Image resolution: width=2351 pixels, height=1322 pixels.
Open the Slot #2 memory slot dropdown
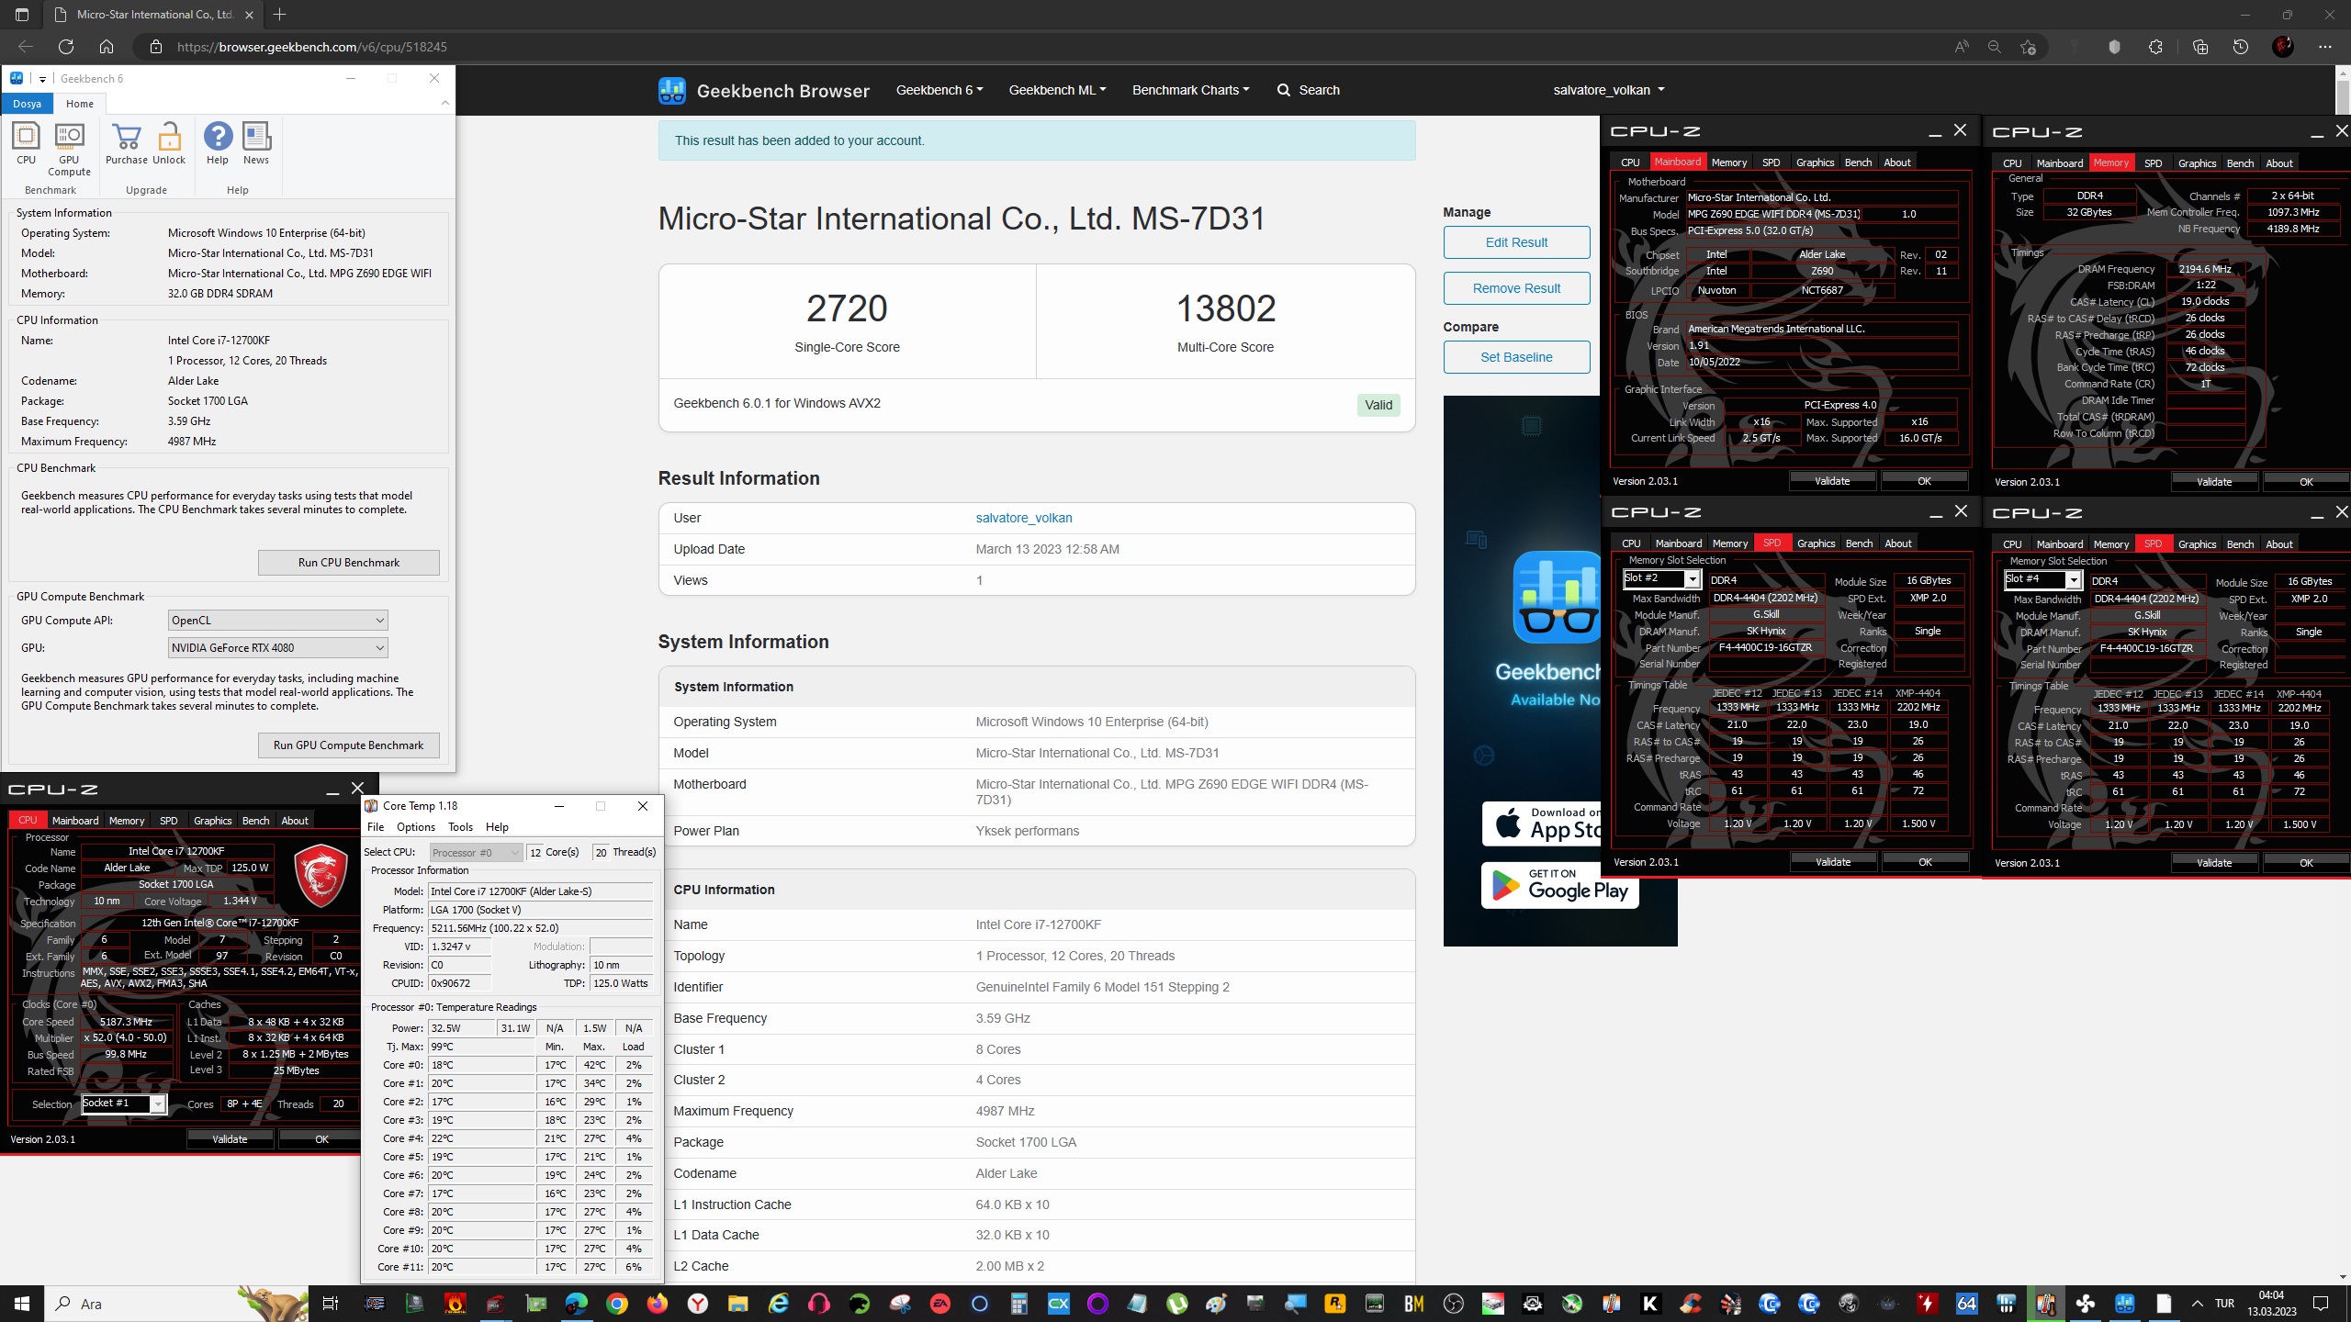pos(1661,578)
